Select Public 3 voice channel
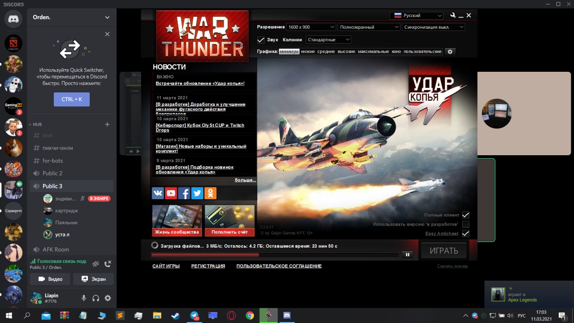Image resolution: width=574 pixels, height=323 pixels. click(x=72, y=186)
